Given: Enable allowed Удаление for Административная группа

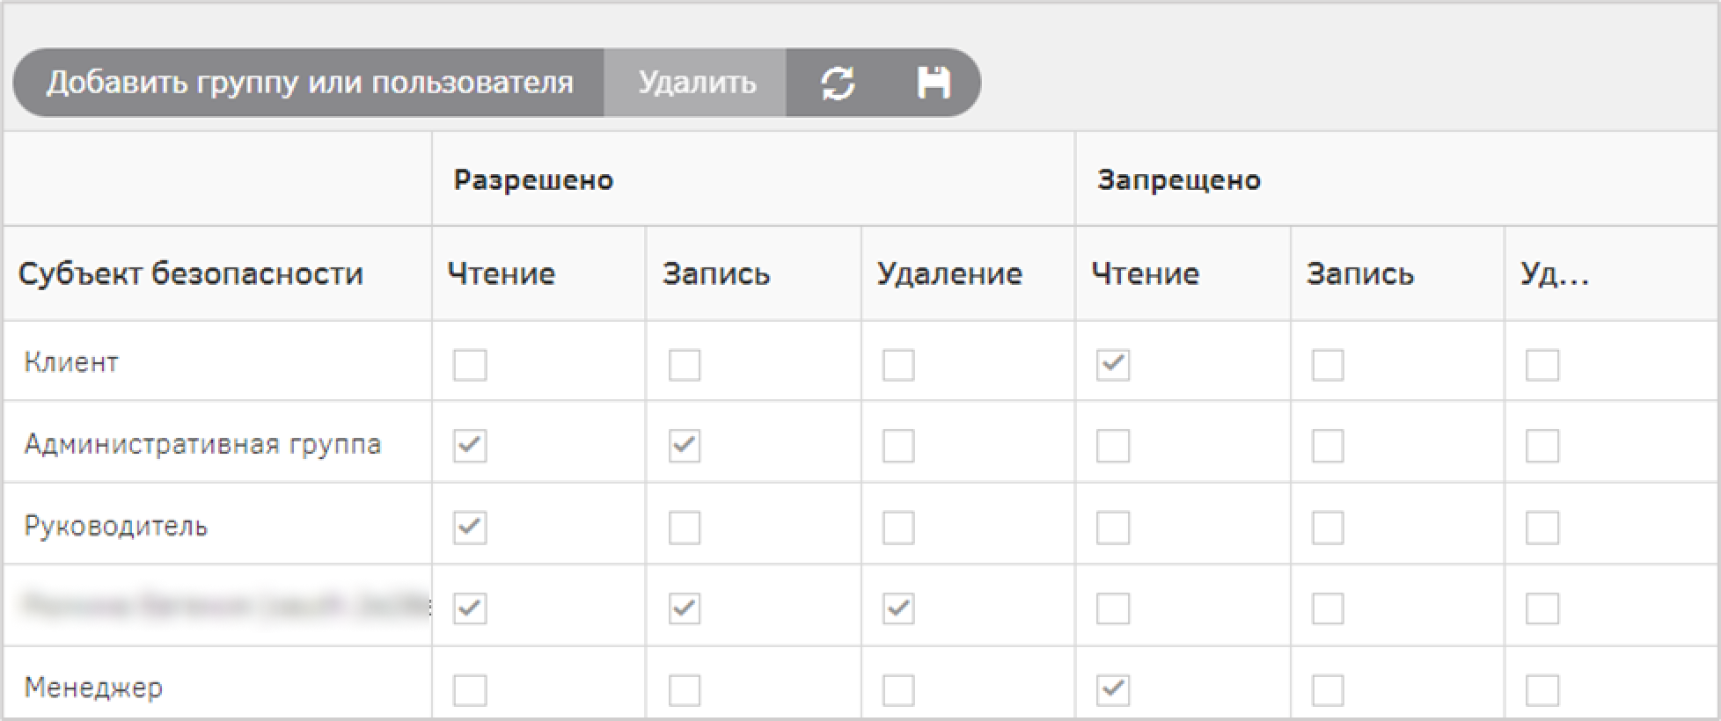Looking at the screenshot, I should (x=898, y=446).
